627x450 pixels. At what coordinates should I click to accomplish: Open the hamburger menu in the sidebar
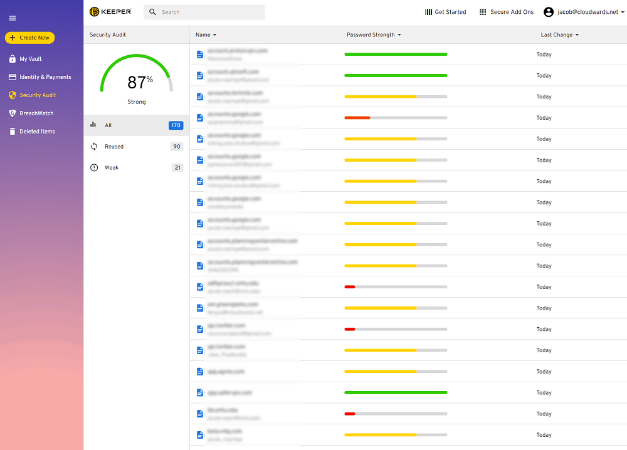click(x=13, y=18)
